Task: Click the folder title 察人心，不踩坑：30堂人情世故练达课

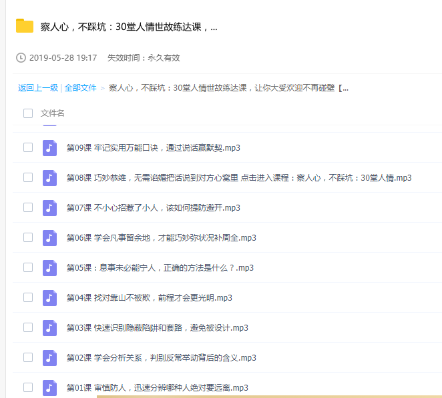Action: coord(129,27)
